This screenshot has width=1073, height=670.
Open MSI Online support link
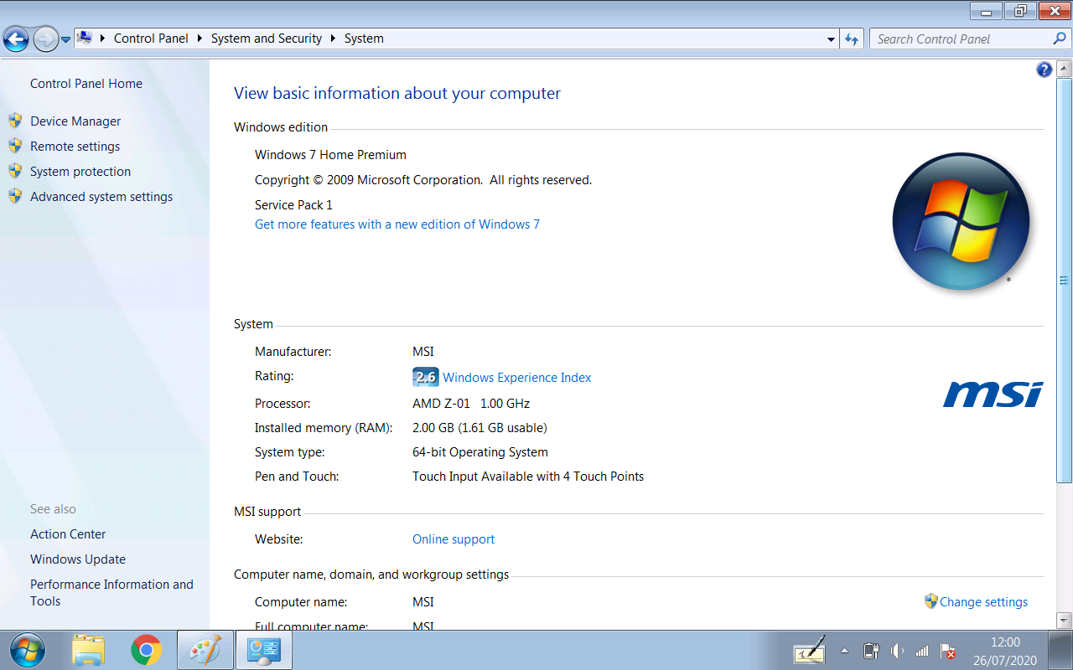[454, 539]
